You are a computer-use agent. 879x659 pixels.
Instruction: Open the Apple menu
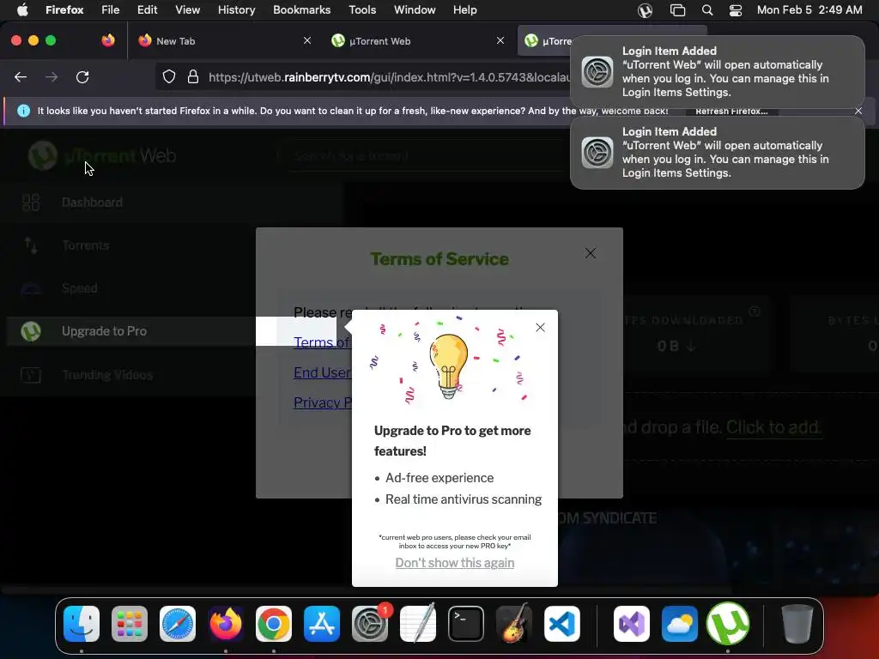[22, 9]
